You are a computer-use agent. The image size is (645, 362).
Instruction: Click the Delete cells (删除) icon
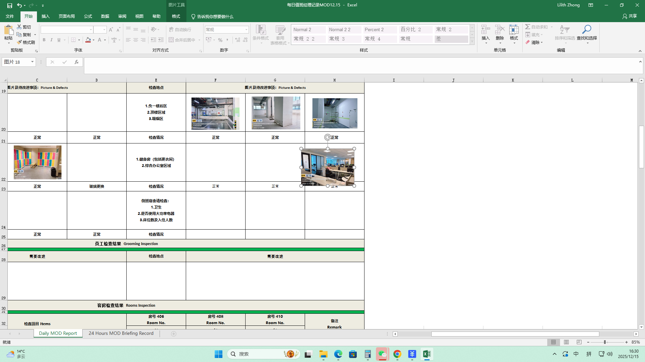(500, 30)
